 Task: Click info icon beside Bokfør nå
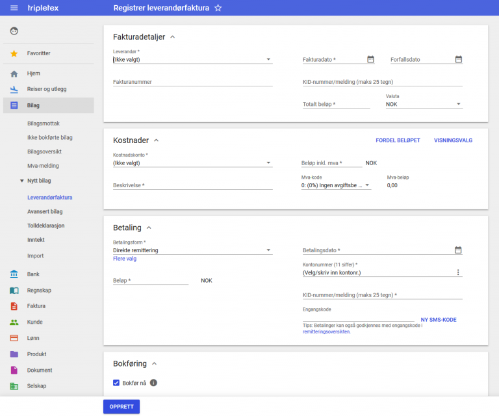154,383
